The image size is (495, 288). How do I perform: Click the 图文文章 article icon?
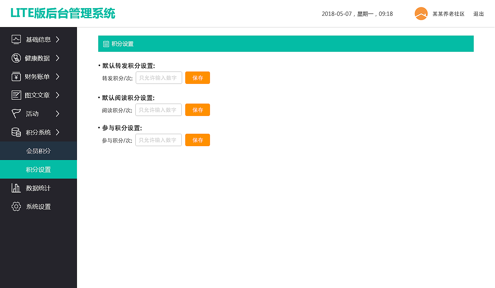pyautogui.click(x=16, y=95)
